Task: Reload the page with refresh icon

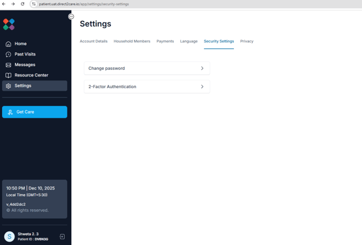Action: [x=23, y=4]
